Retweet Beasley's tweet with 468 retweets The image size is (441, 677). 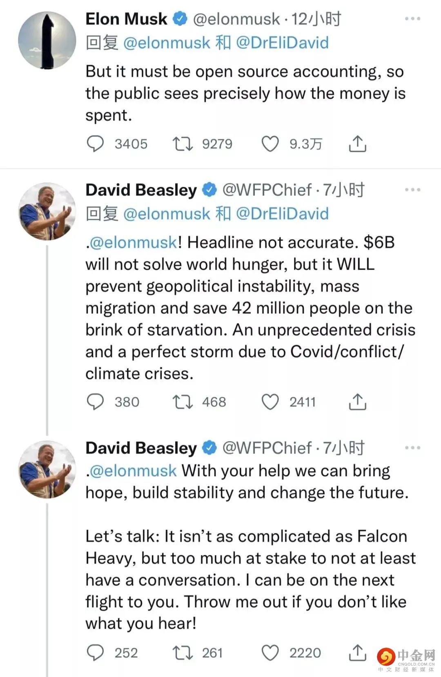(x=183, y=402)
